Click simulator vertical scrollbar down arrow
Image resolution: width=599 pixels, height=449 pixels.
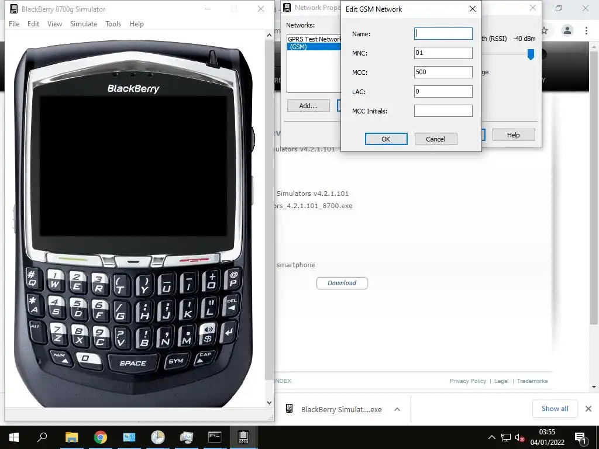269,402
